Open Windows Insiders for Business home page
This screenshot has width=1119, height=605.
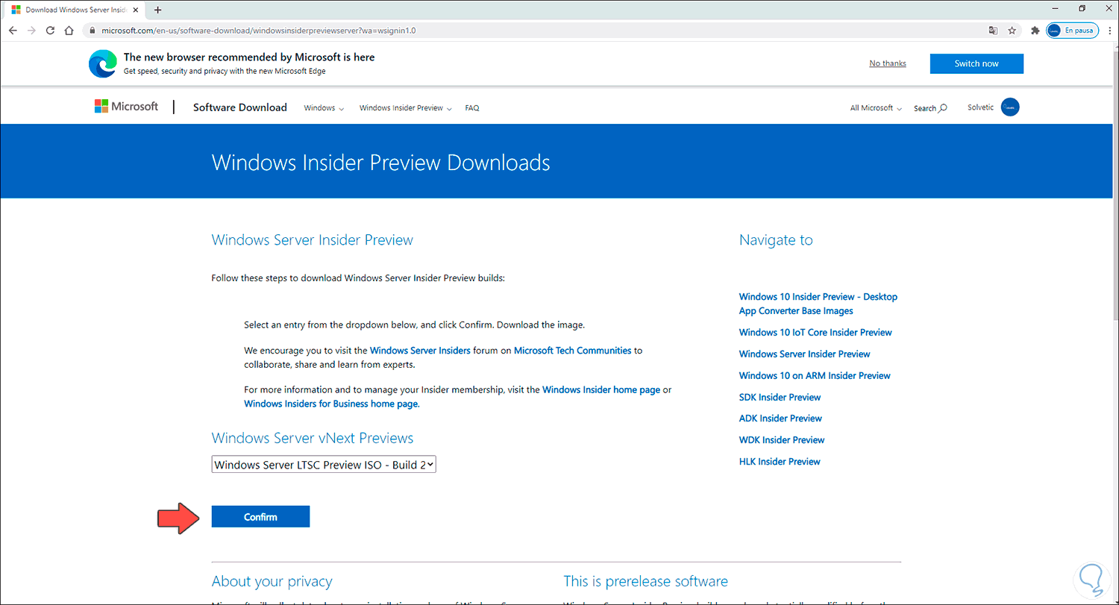(331, 404)
